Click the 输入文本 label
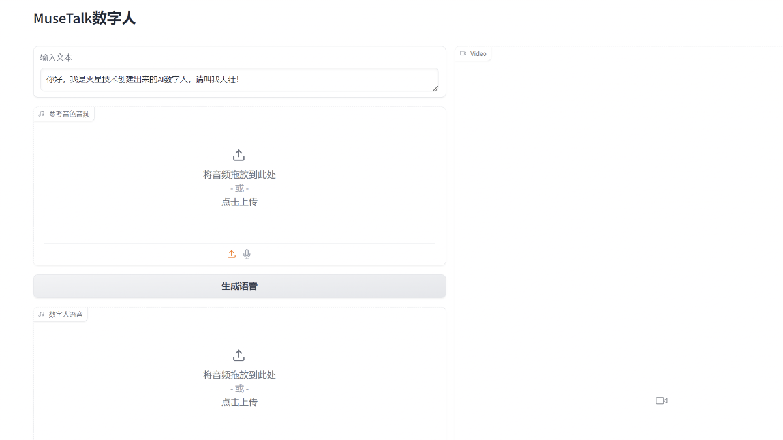This screenshot has height=440, width=783. (56, 57)
